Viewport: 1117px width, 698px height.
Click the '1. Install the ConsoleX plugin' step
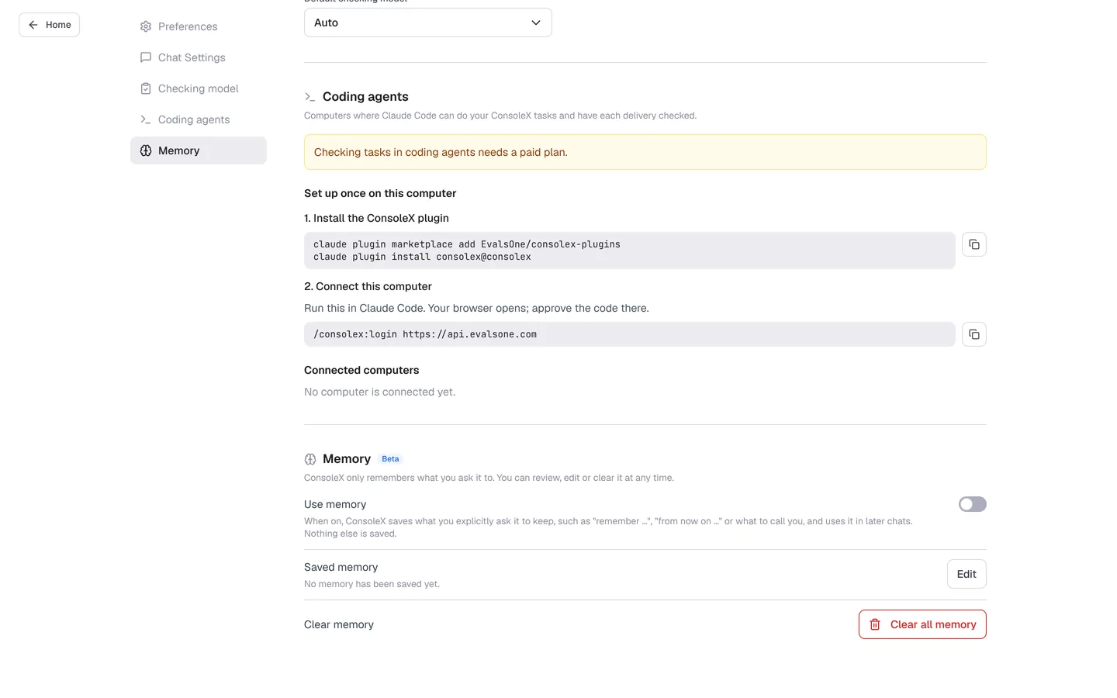(376, 218)
